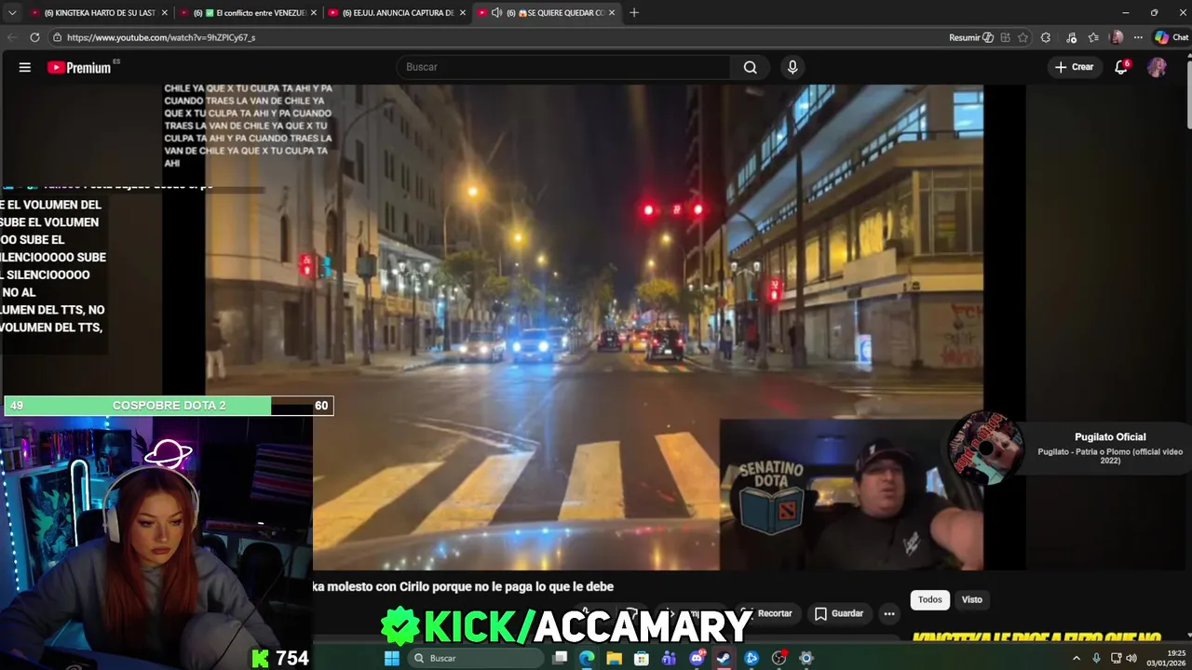Click the taskbar Buscar search box
This screenshot has width=1192, height=670.
point(476,658)
